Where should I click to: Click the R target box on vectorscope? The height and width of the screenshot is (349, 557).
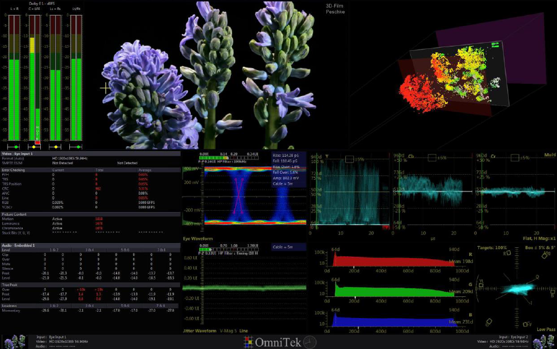coord(508,253)
